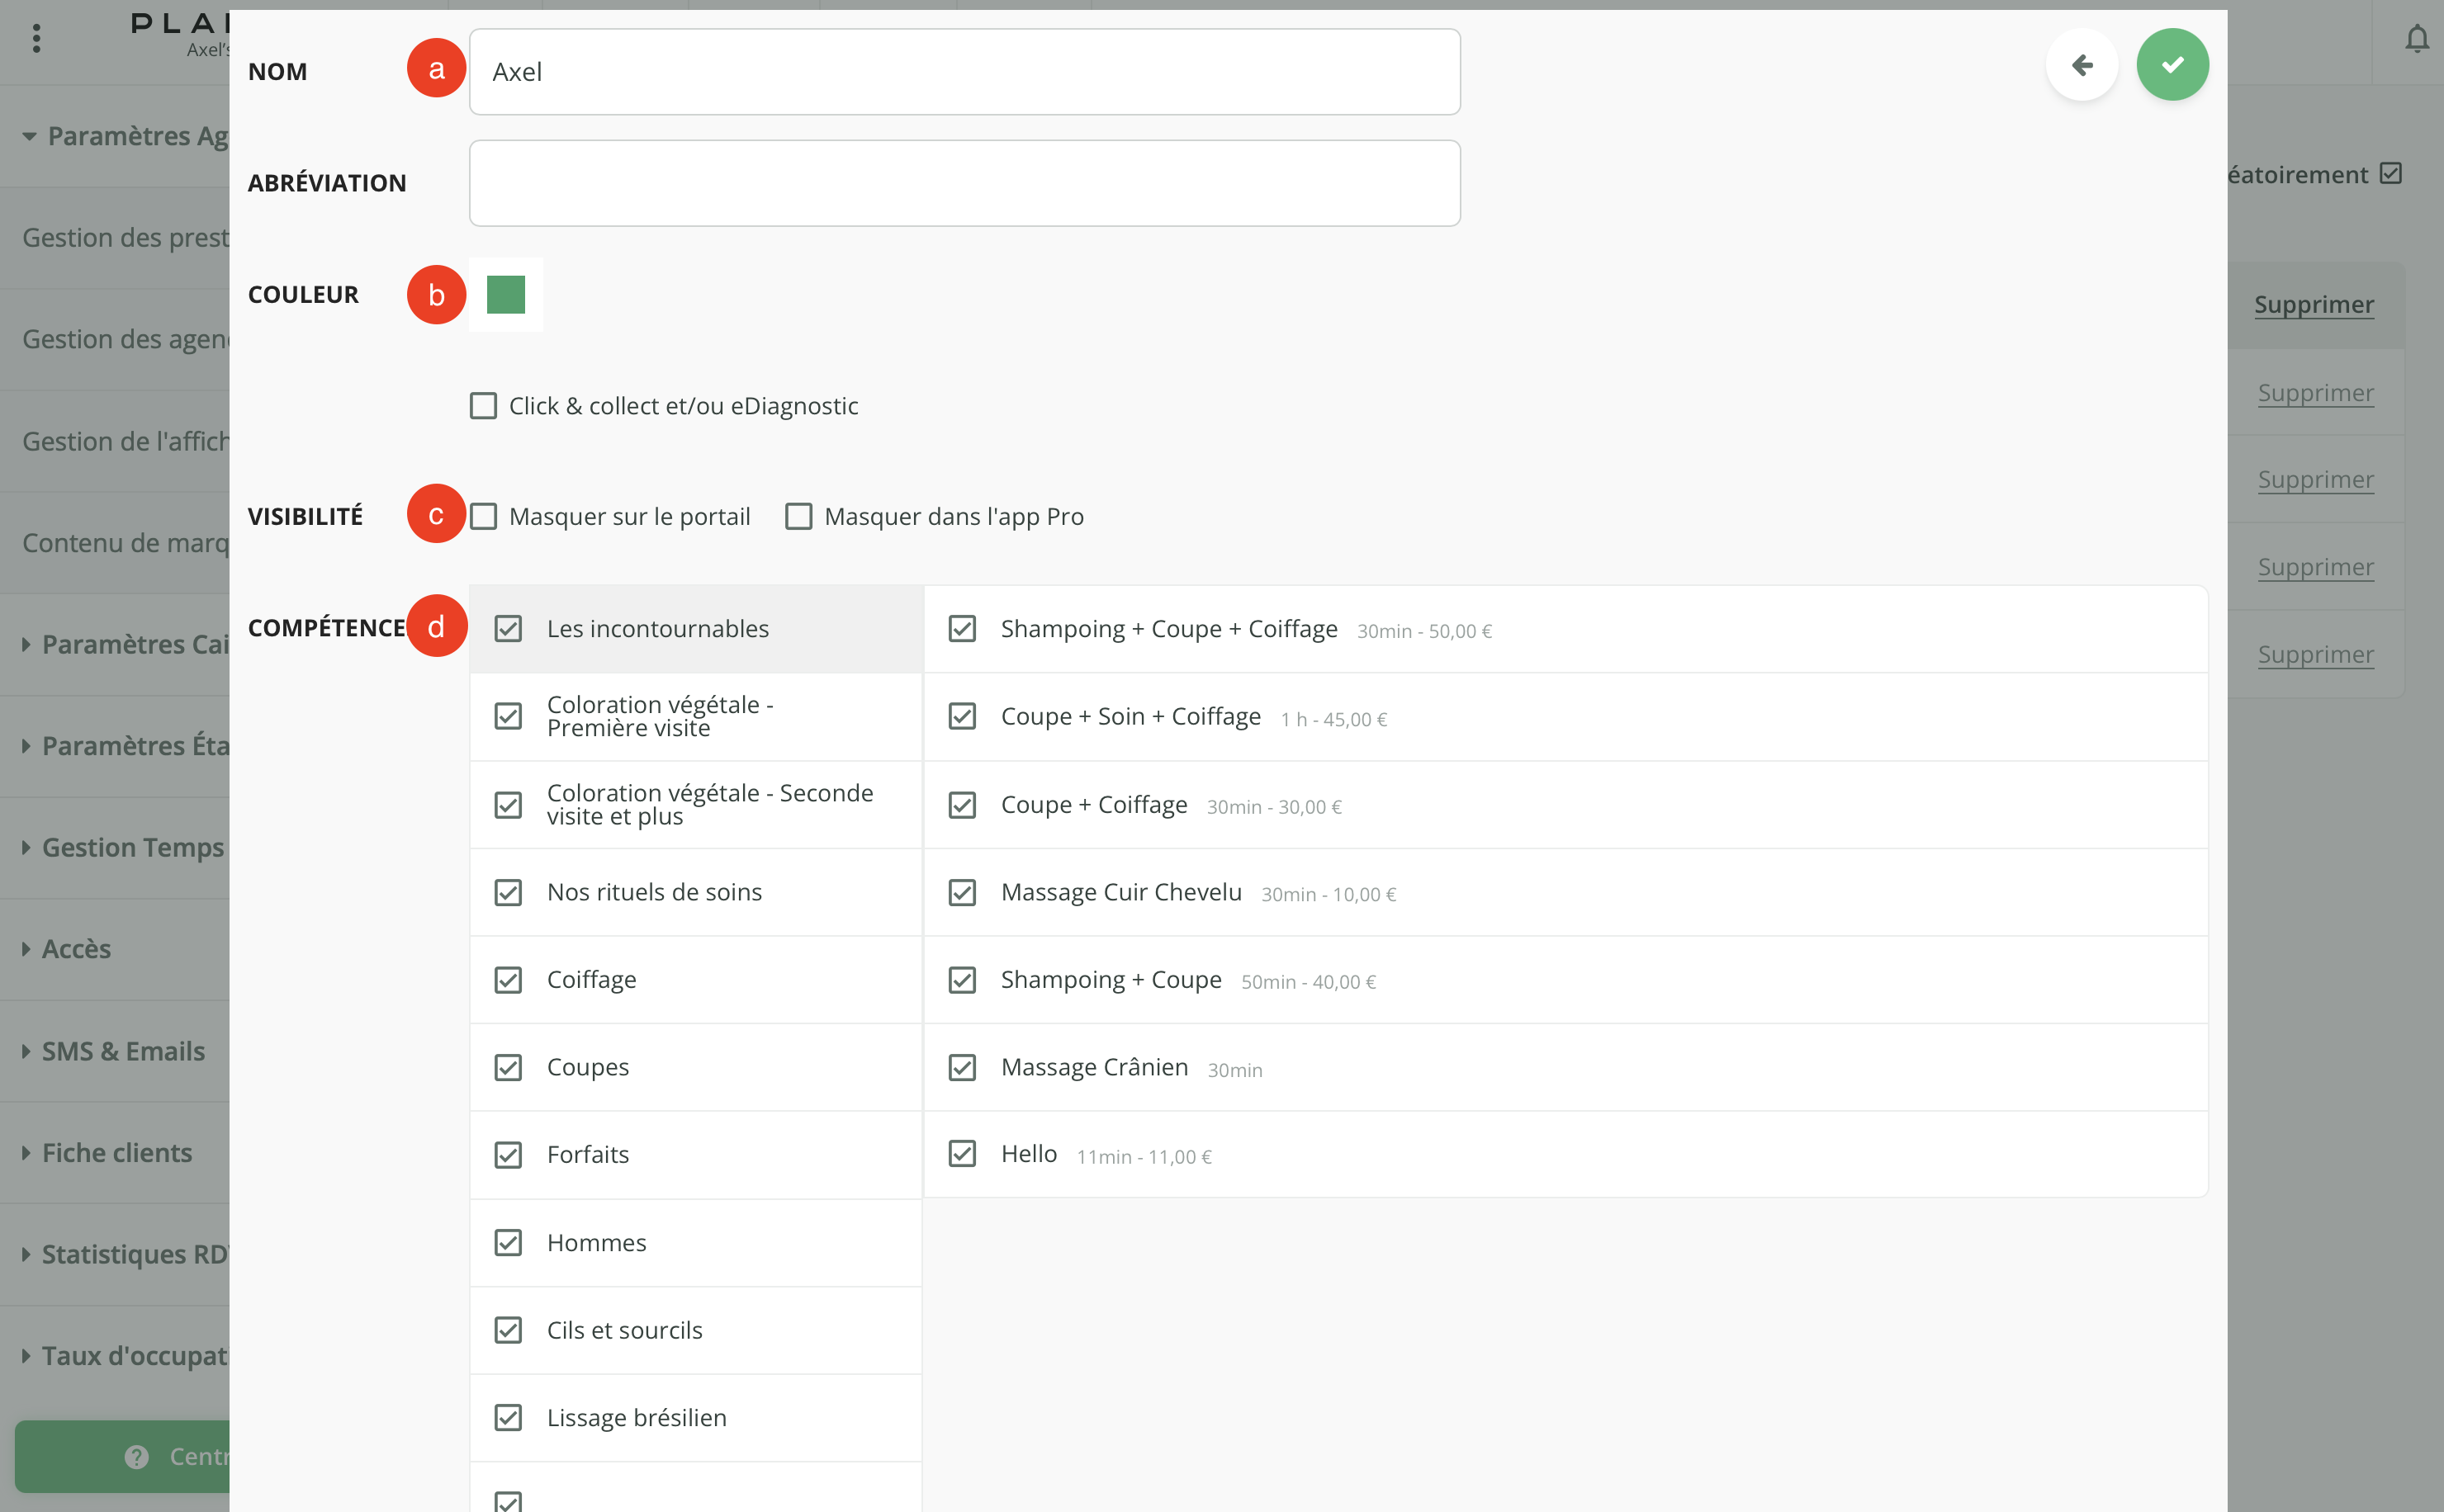2444x1512 pixels.
Task: Click the green checkmark save button
Action: pos(2172,65)
